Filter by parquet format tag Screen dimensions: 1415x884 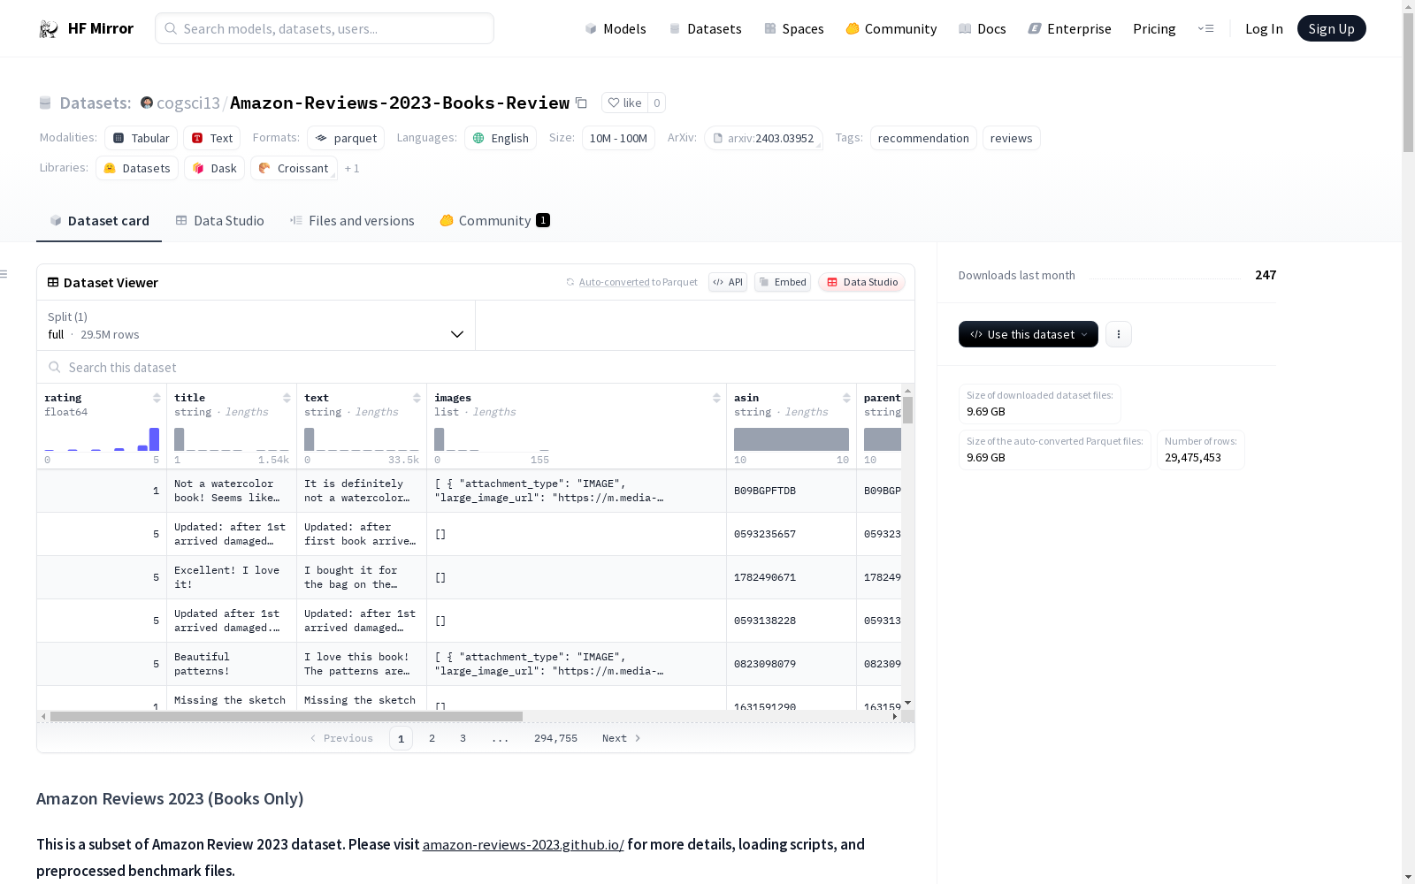(346, 138)
